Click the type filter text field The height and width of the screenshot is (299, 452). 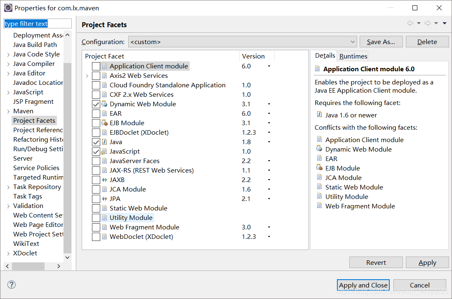point(38,23)
